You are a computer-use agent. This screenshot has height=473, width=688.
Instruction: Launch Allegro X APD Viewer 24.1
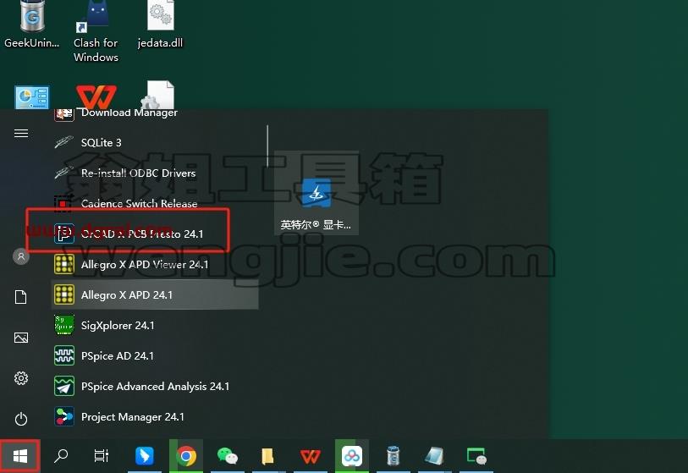click(x=155, y=265)
